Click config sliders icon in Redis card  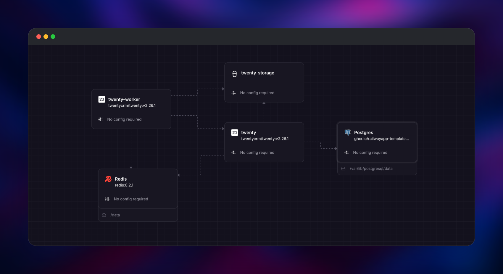pos(107,199)
